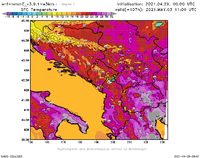Click the 17E longitude axis label
This screenshot has width=204, height=158.
[63, 142]
